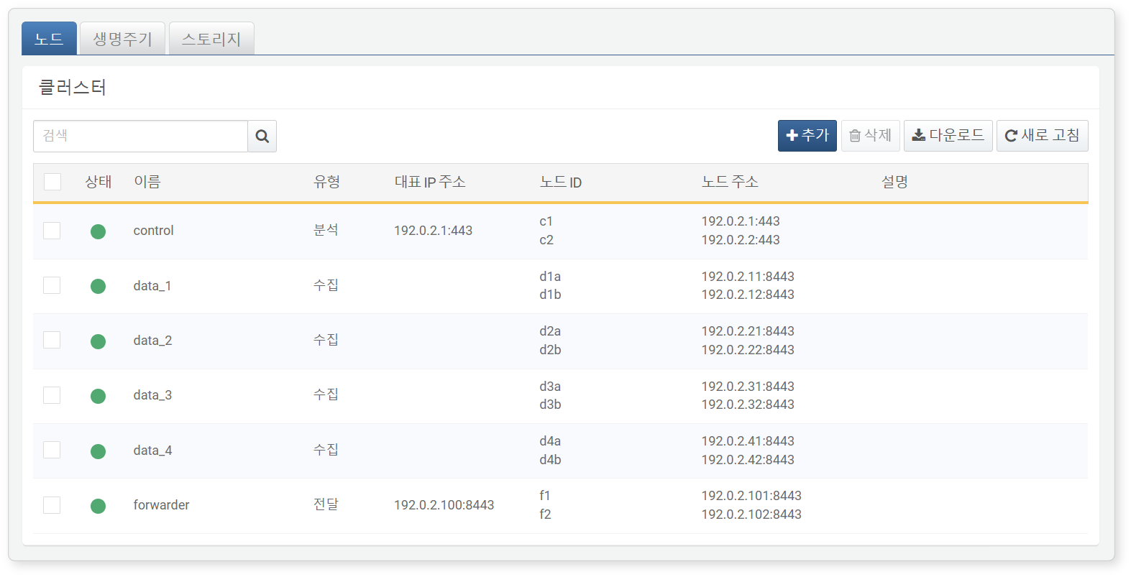Click the green status dot for data_4
The image size is (1131, 577).
point(99,451)
